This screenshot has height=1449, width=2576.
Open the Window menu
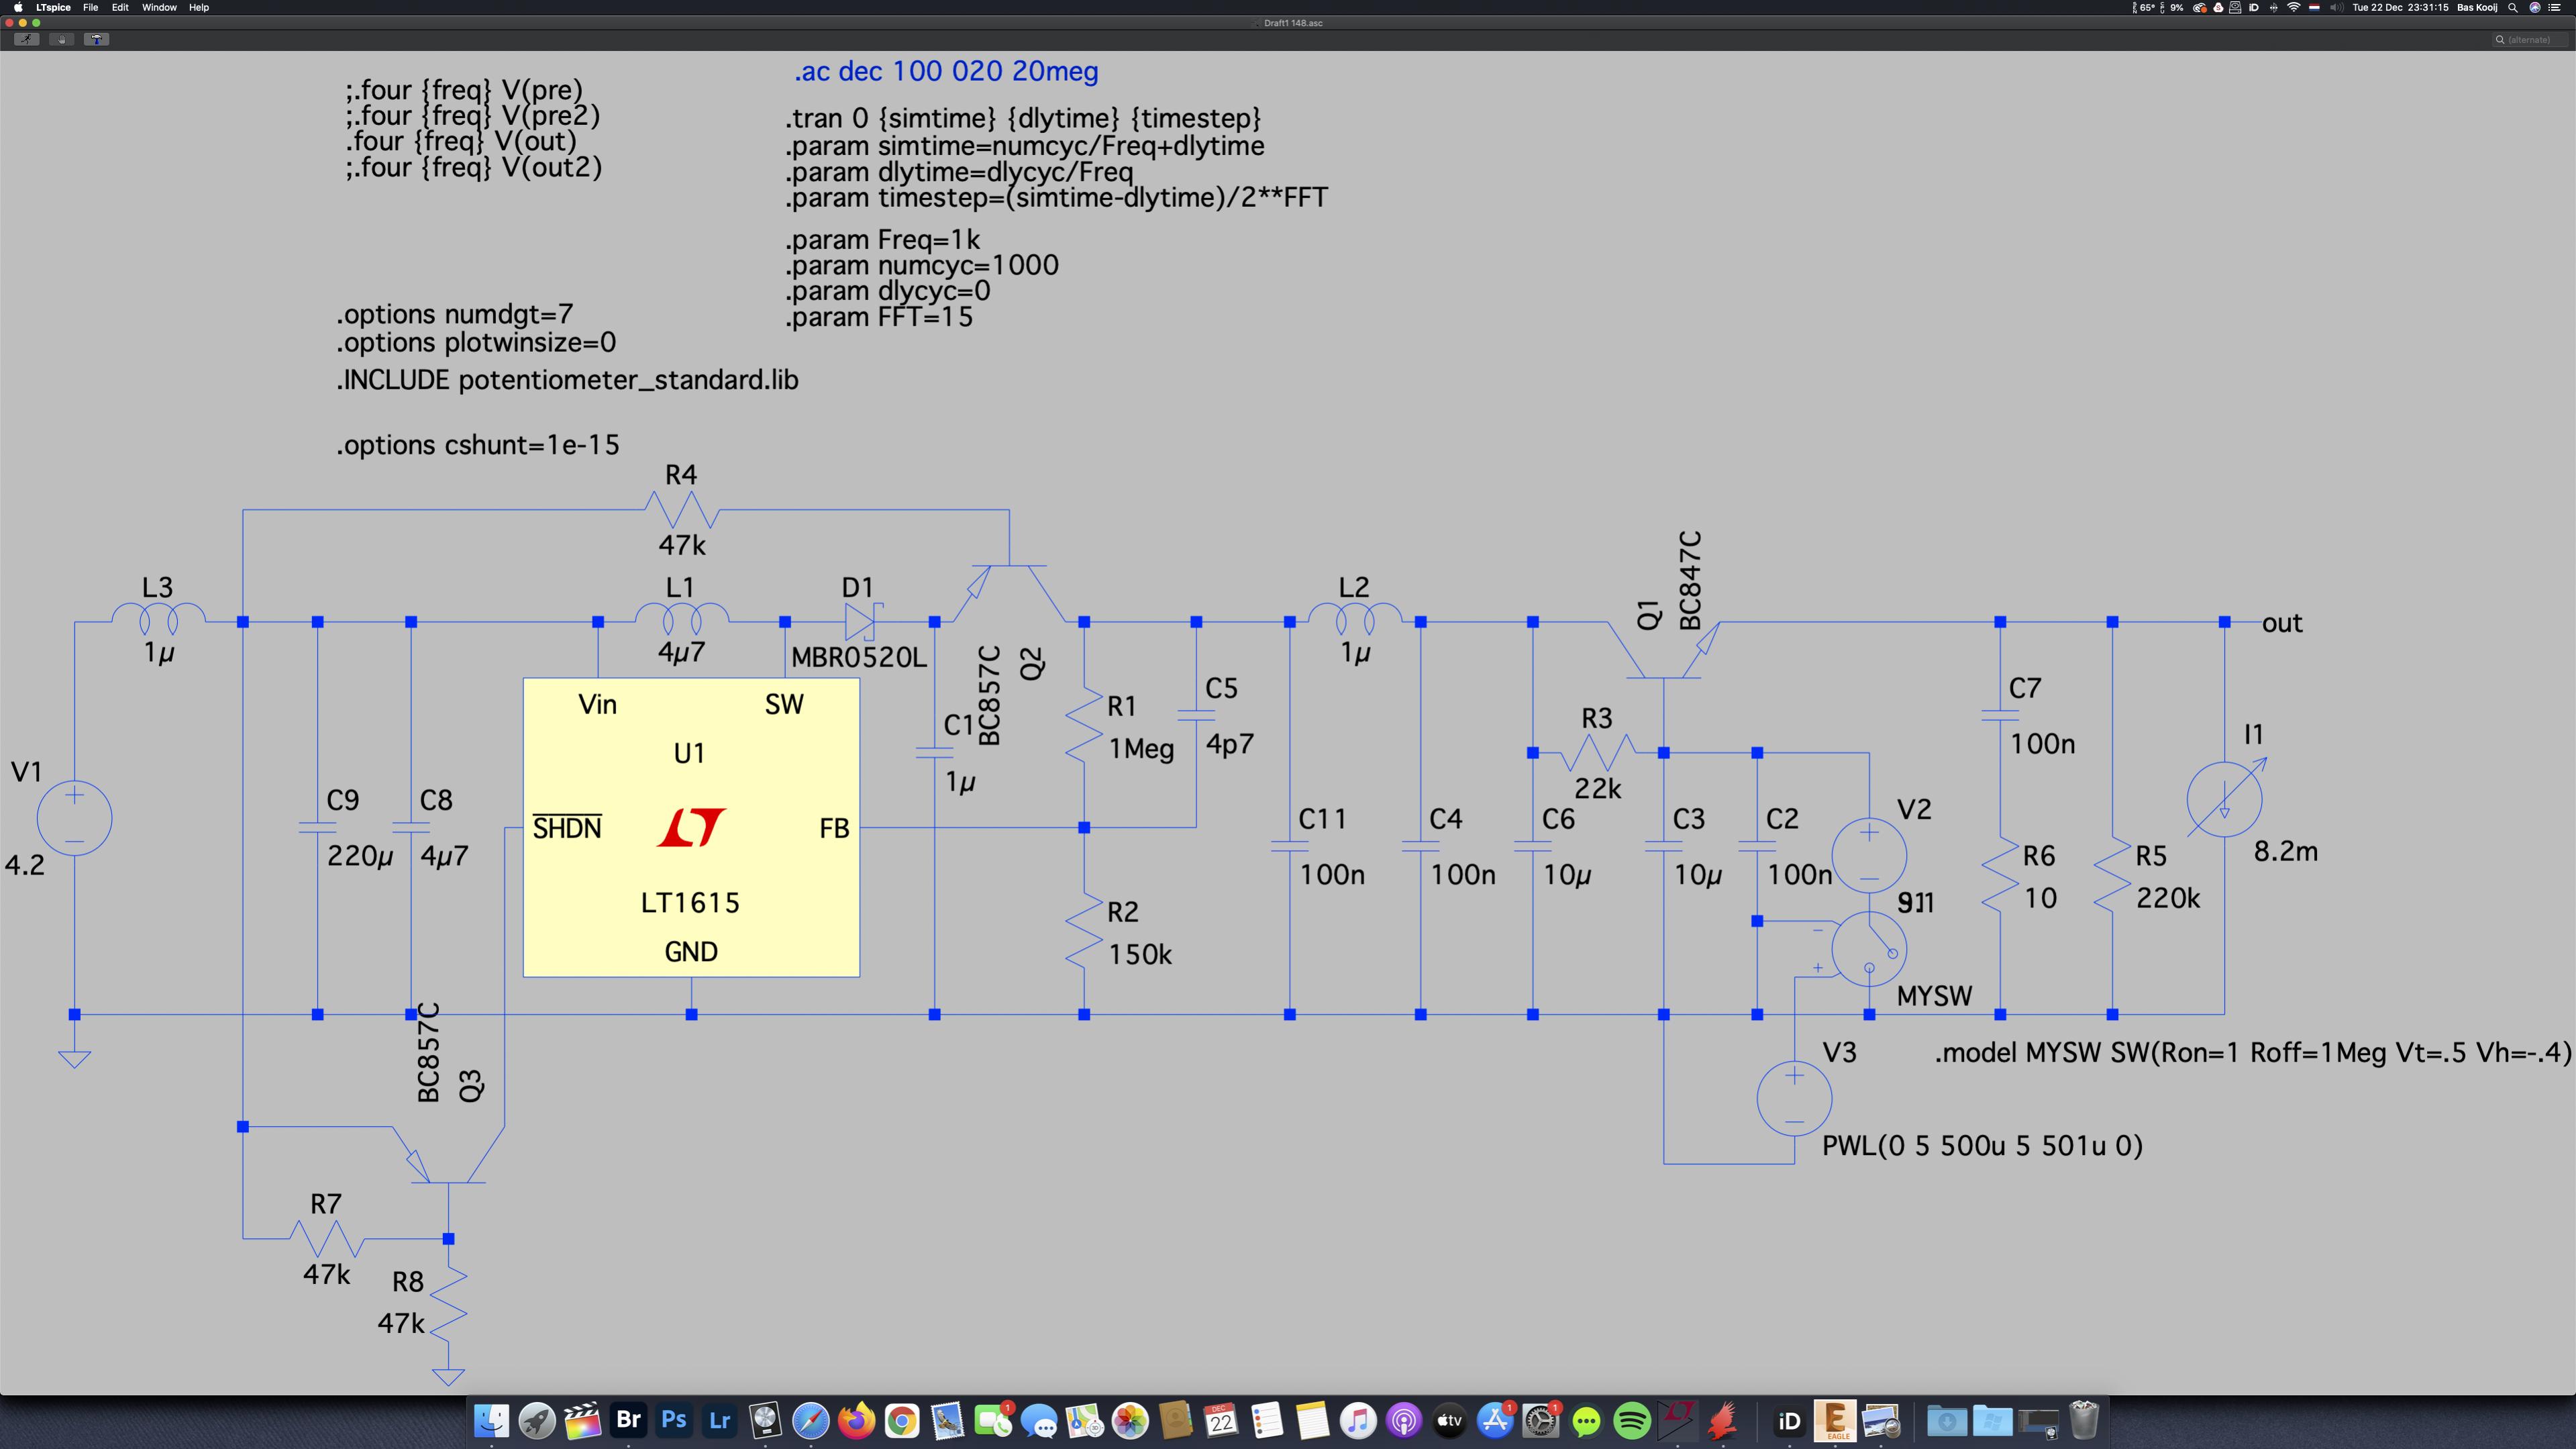coord(159,7)
